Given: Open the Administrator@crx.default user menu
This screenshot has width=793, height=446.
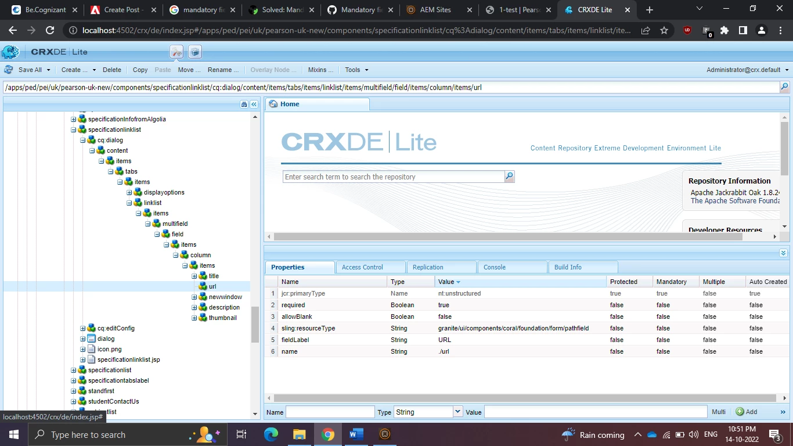Looking at the screenshot, I should 748,70.
